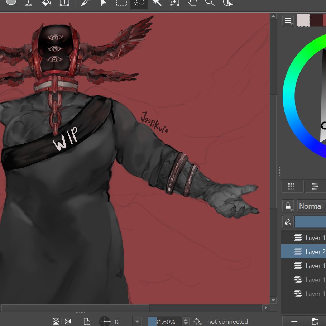Click the pencil icon beside opacity bar
Image resolution: width=326 pixels, height=326 pixels.
[x=288, y=222]
